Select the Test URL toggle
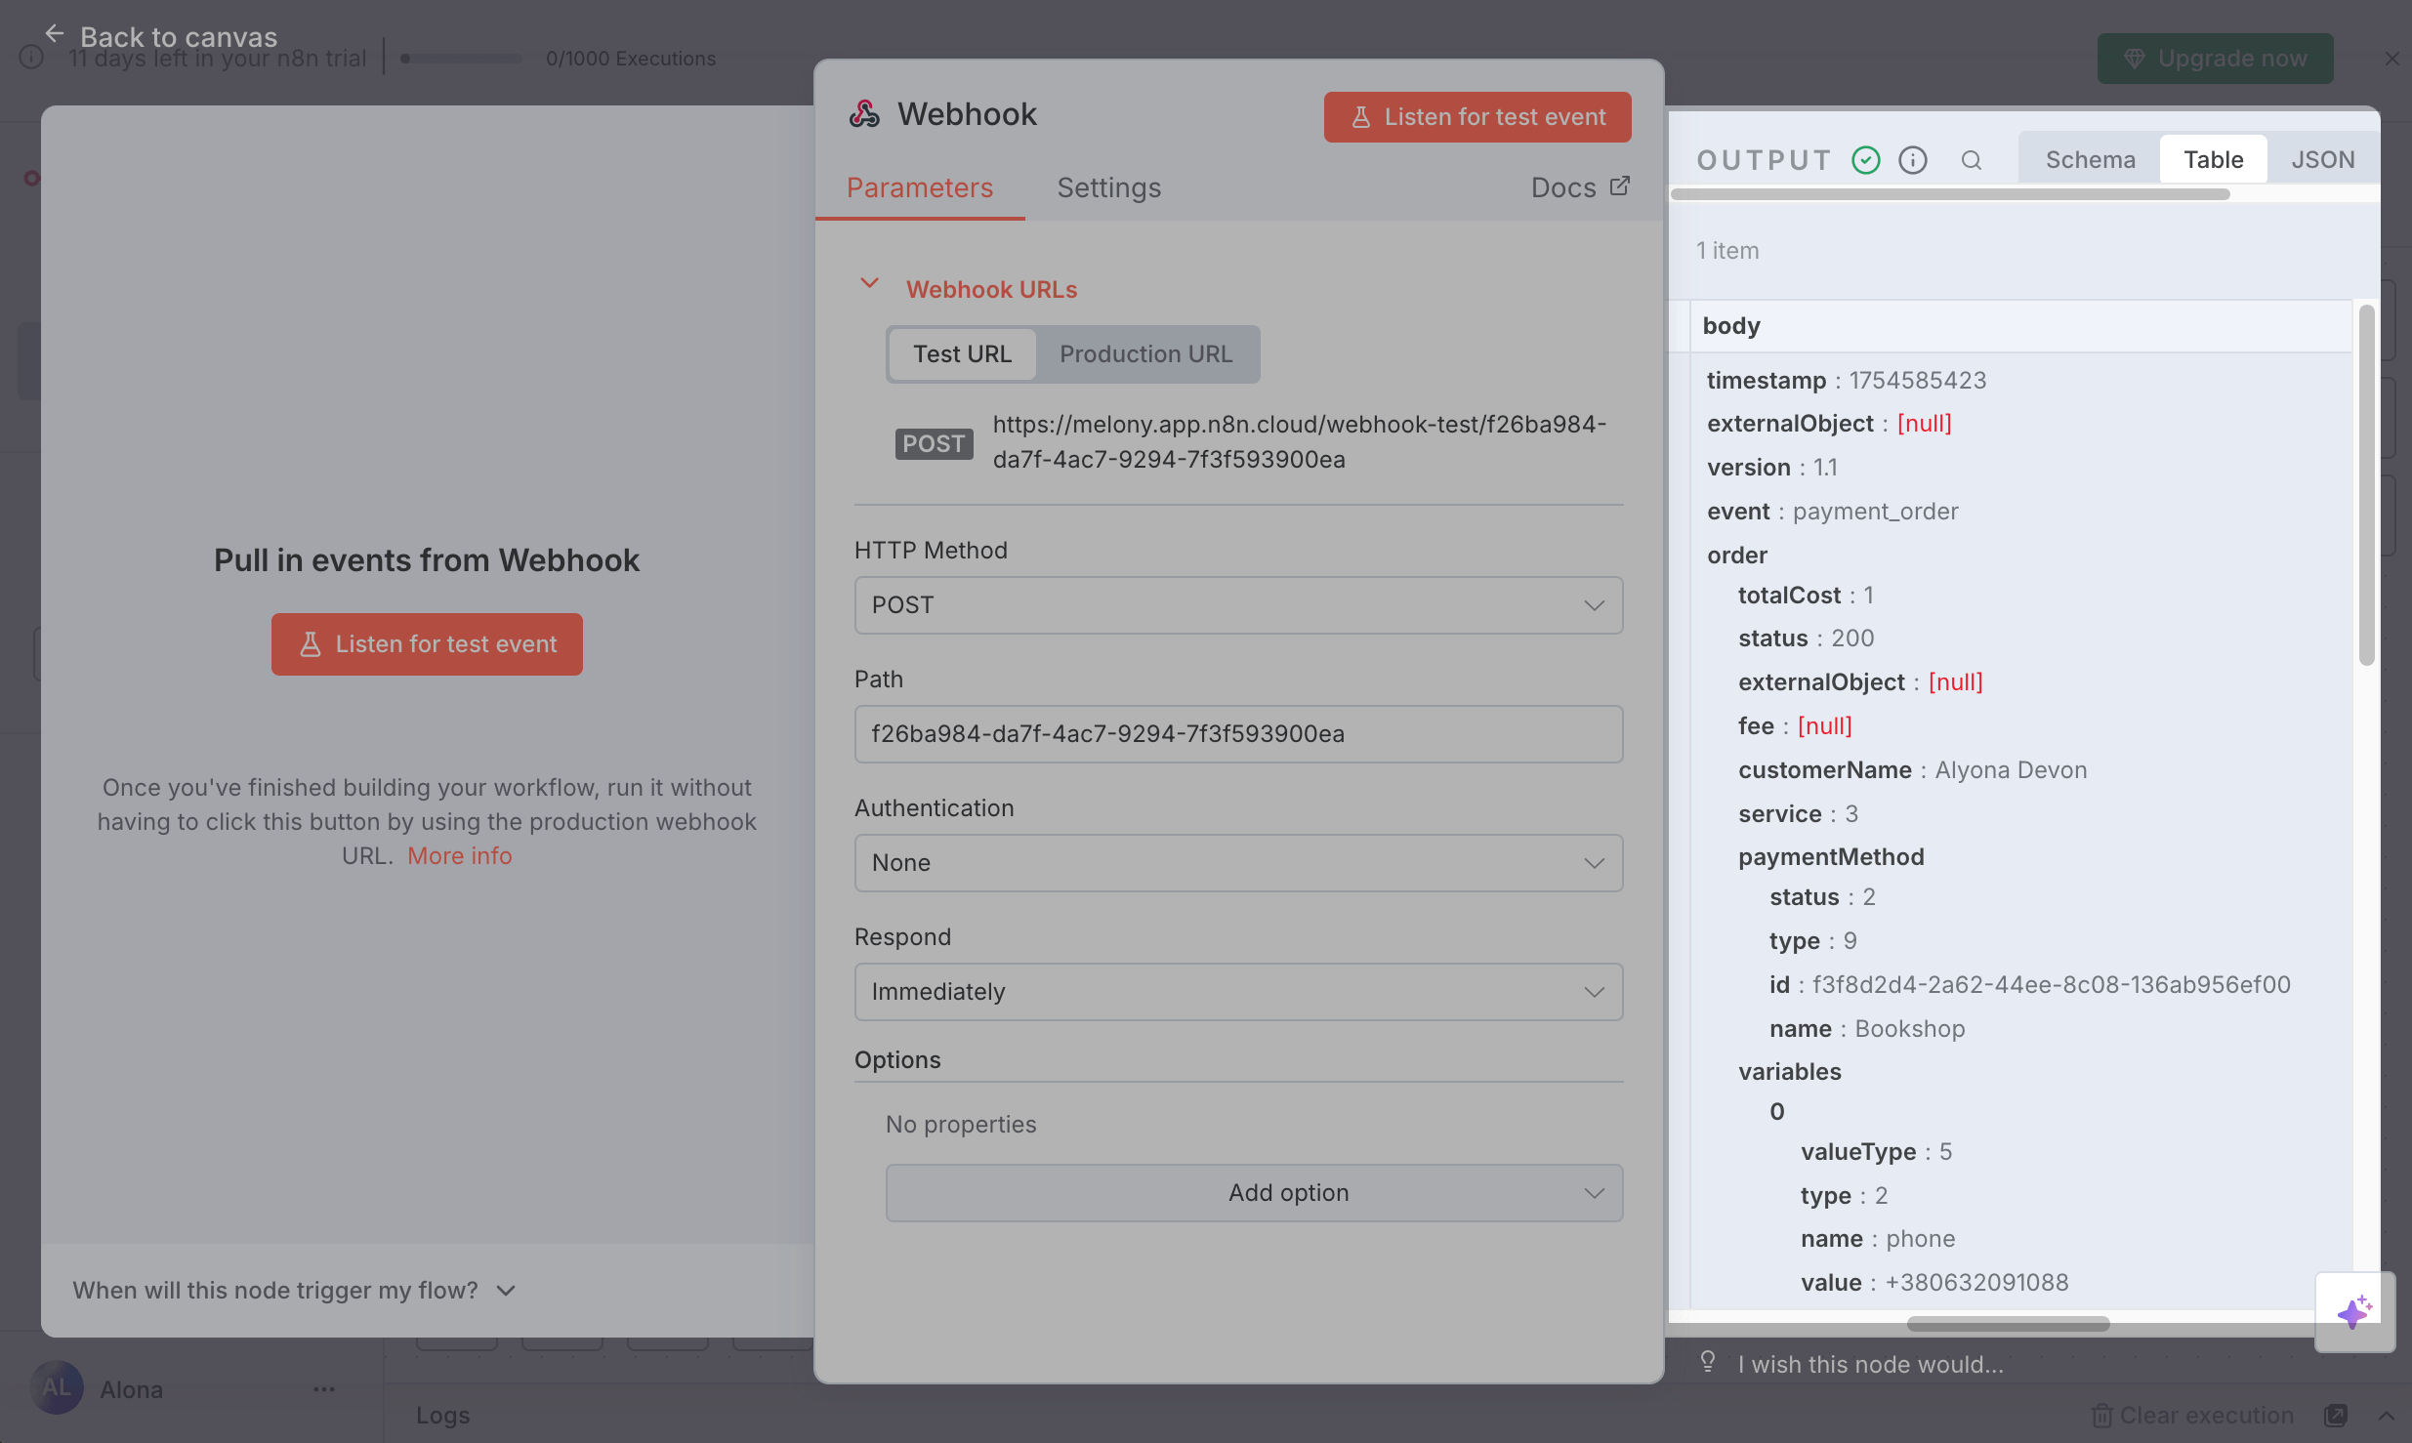 point(962,354)
